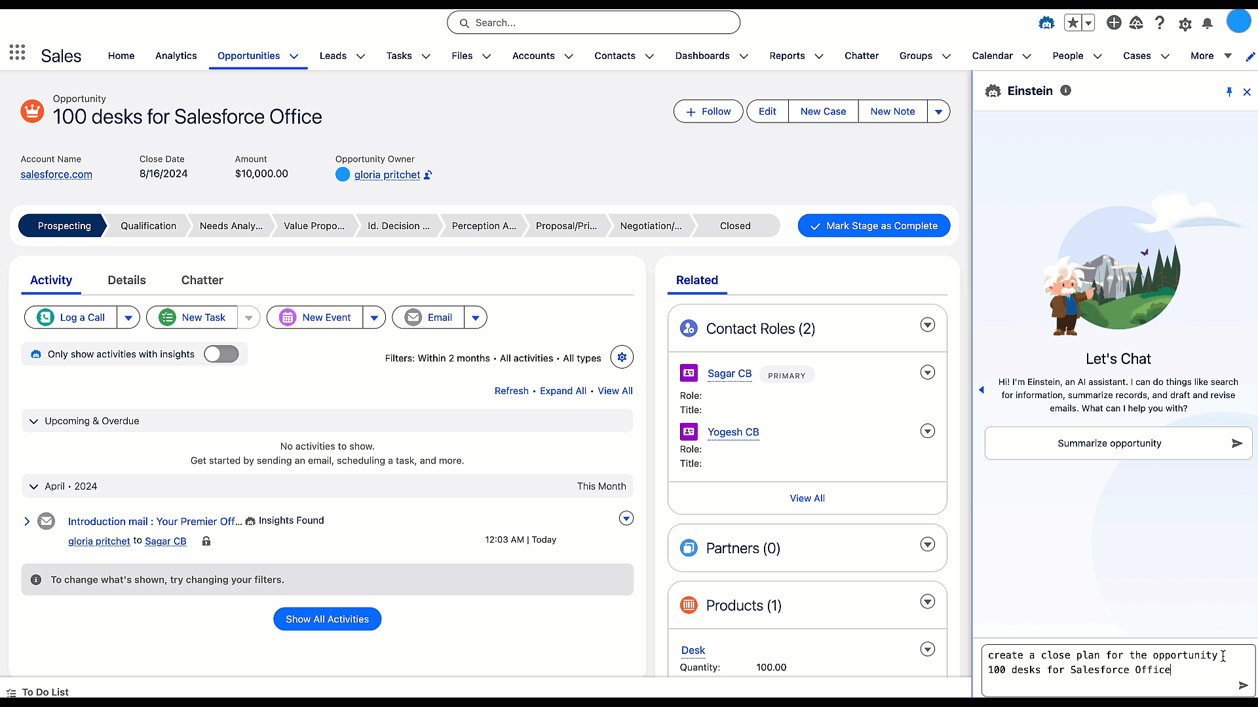1258x707 pixels.
Task: Open more record actions dropdown
Action: pos(938,111)
